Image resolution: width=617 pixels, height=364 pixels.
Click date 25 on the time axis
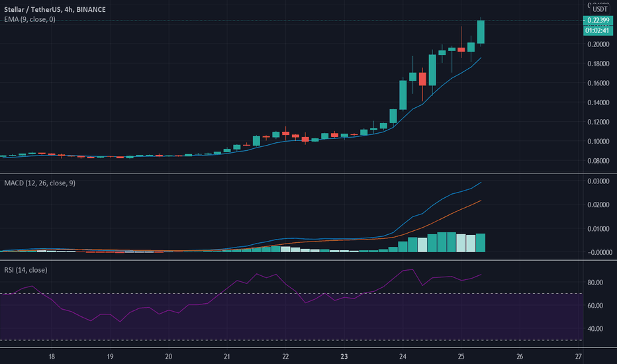click(x=461, y=357)
